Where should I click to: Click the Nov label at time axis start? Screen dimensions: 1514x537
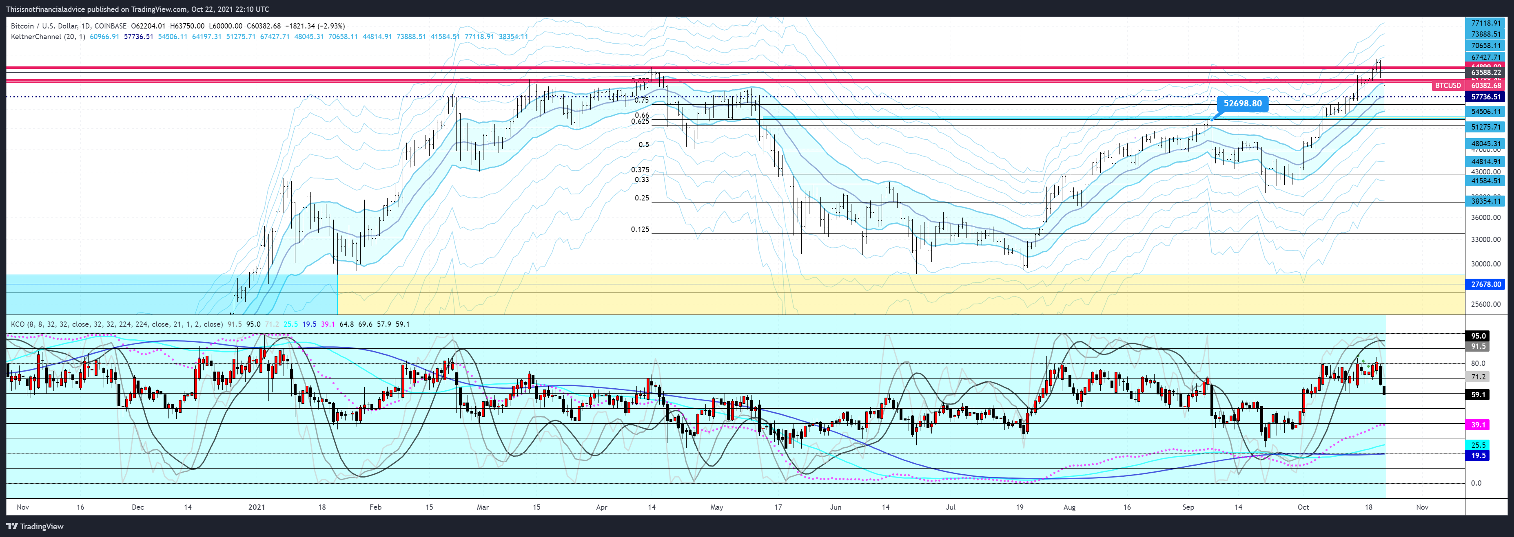click(x=23, y=507)
